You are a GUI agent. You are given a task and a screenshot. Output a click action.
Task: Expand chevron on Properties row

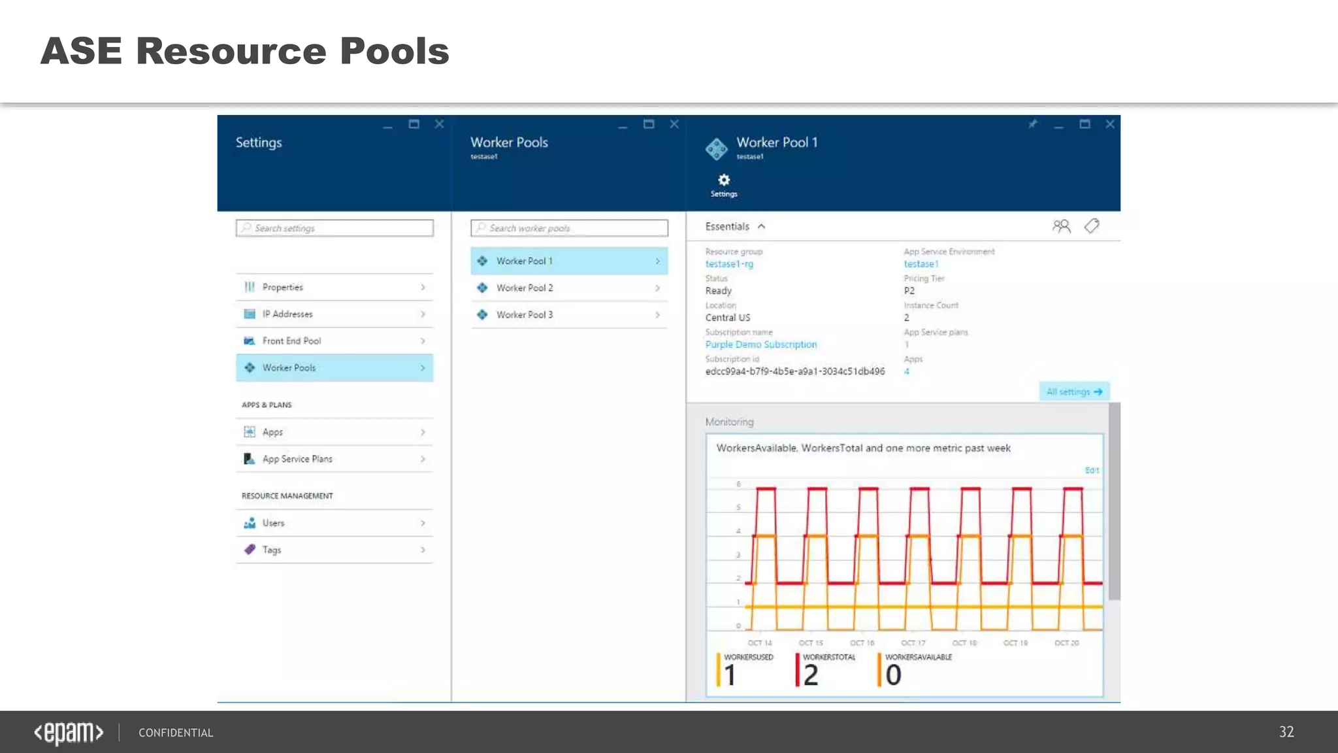423,287
